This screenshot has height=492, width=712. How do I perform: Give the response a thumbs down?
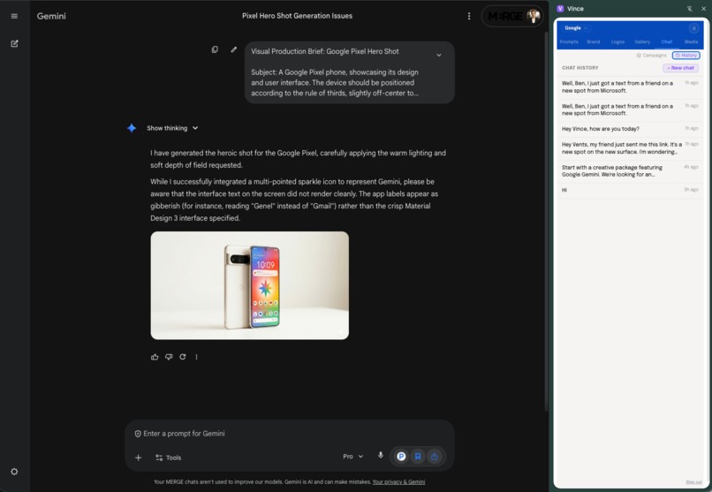169,357
